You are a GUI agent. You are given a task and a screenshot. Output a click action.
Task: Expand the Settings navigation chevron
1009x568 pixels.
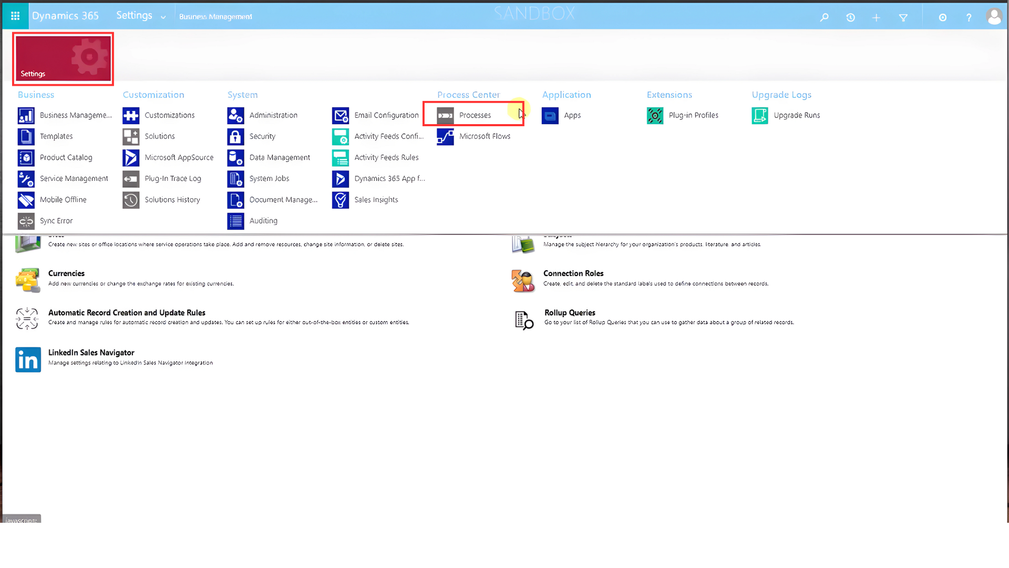(x=163, y=17)
